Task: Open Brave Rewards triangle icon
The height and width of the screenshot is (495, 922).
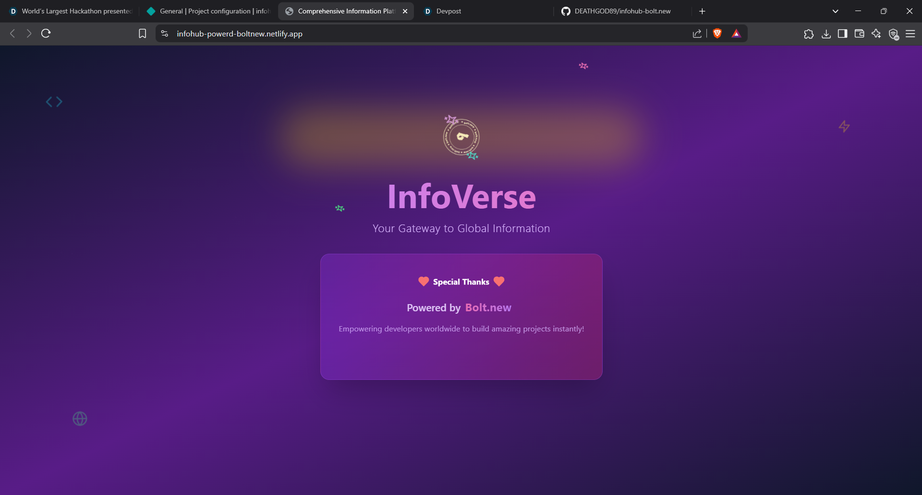Action: click(737, 34)
